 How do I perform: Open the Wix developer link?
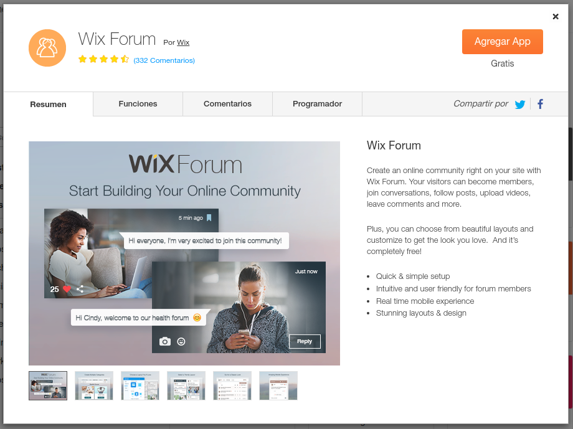pos(183,42)
